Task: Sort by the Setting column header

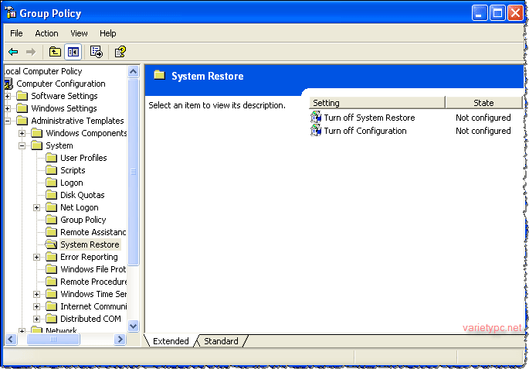Action: [x=377, y=103]
